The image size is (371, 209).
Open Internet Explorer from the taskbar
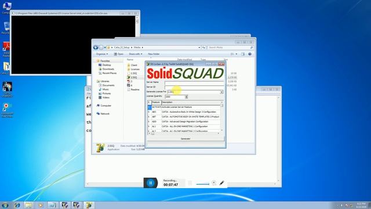pos(17,205)
